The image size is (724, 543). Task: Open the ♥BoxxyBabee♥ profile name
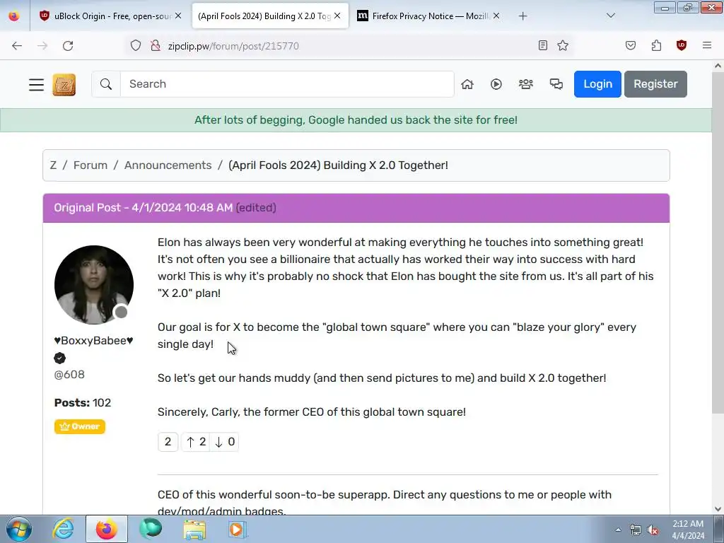[x=94, y=341]
